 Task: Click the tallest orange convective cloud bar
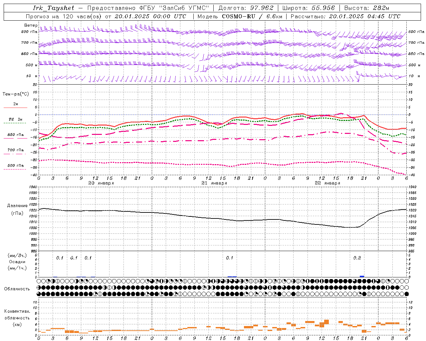326,322
